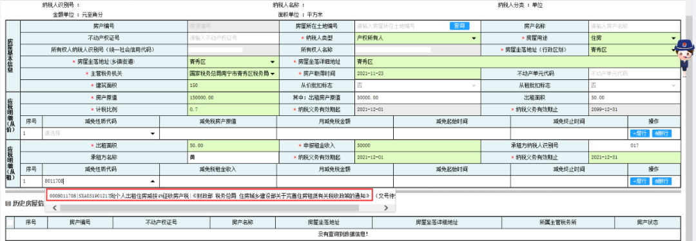Click the 面积单位：平方米 text

pyautogui.click(x=300, y=15)
